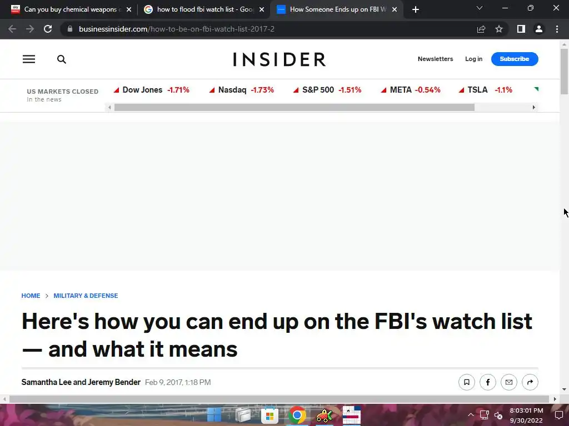This screenshot has height=426, width=569.
Task: Click the market ticker horizontal scrollbar thumb
Action: (x=295, y=108)
